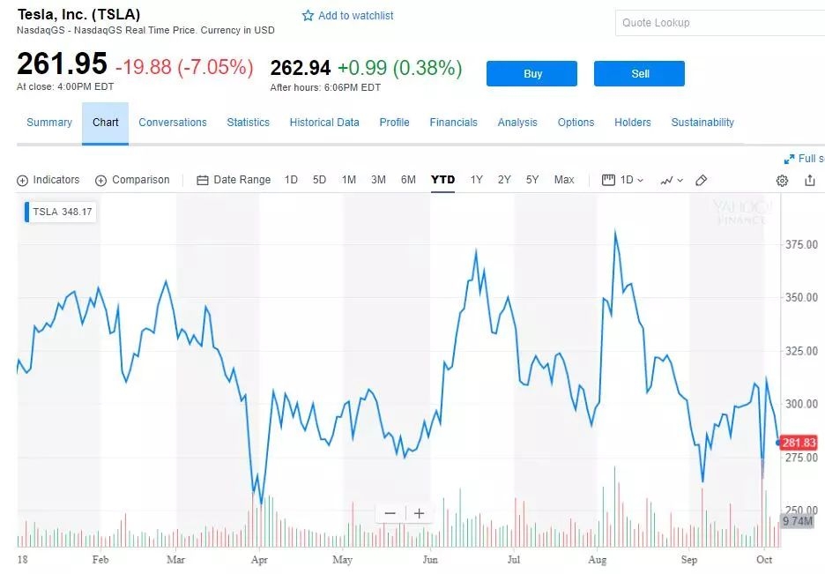
Task: Select the draw pencil tool
Action: [x=702, y=181]
